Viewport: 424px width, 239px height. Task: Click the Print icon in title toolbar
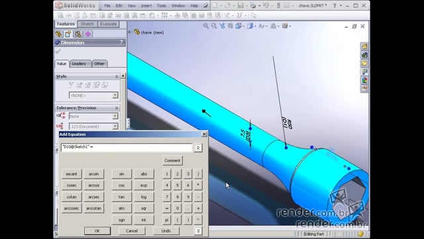pyautogui.click(x=253, y=5)
